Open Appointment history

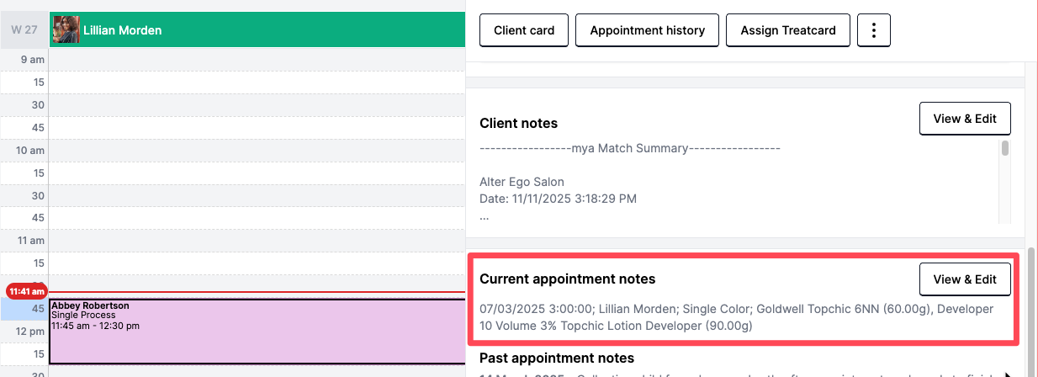pyautogui.click(x=647, y=30)
